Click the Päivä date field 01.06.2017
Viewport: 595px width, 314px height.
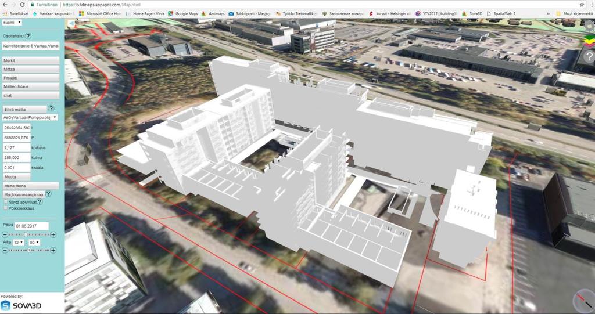[31, 226]
